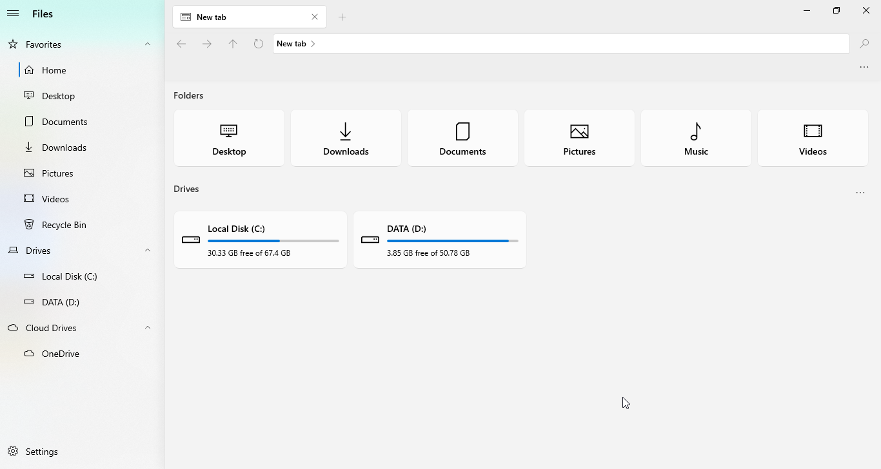Open DATA (D:) drive card
This screenshot has height=469, width=881.
tap(440, 240)
